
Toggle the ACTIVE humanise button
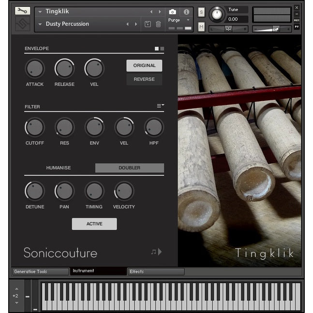94,224
